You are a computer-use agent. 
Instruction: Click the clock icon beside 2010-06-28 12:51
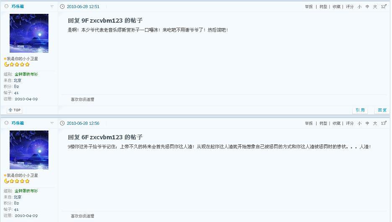[x=62, y=7]
